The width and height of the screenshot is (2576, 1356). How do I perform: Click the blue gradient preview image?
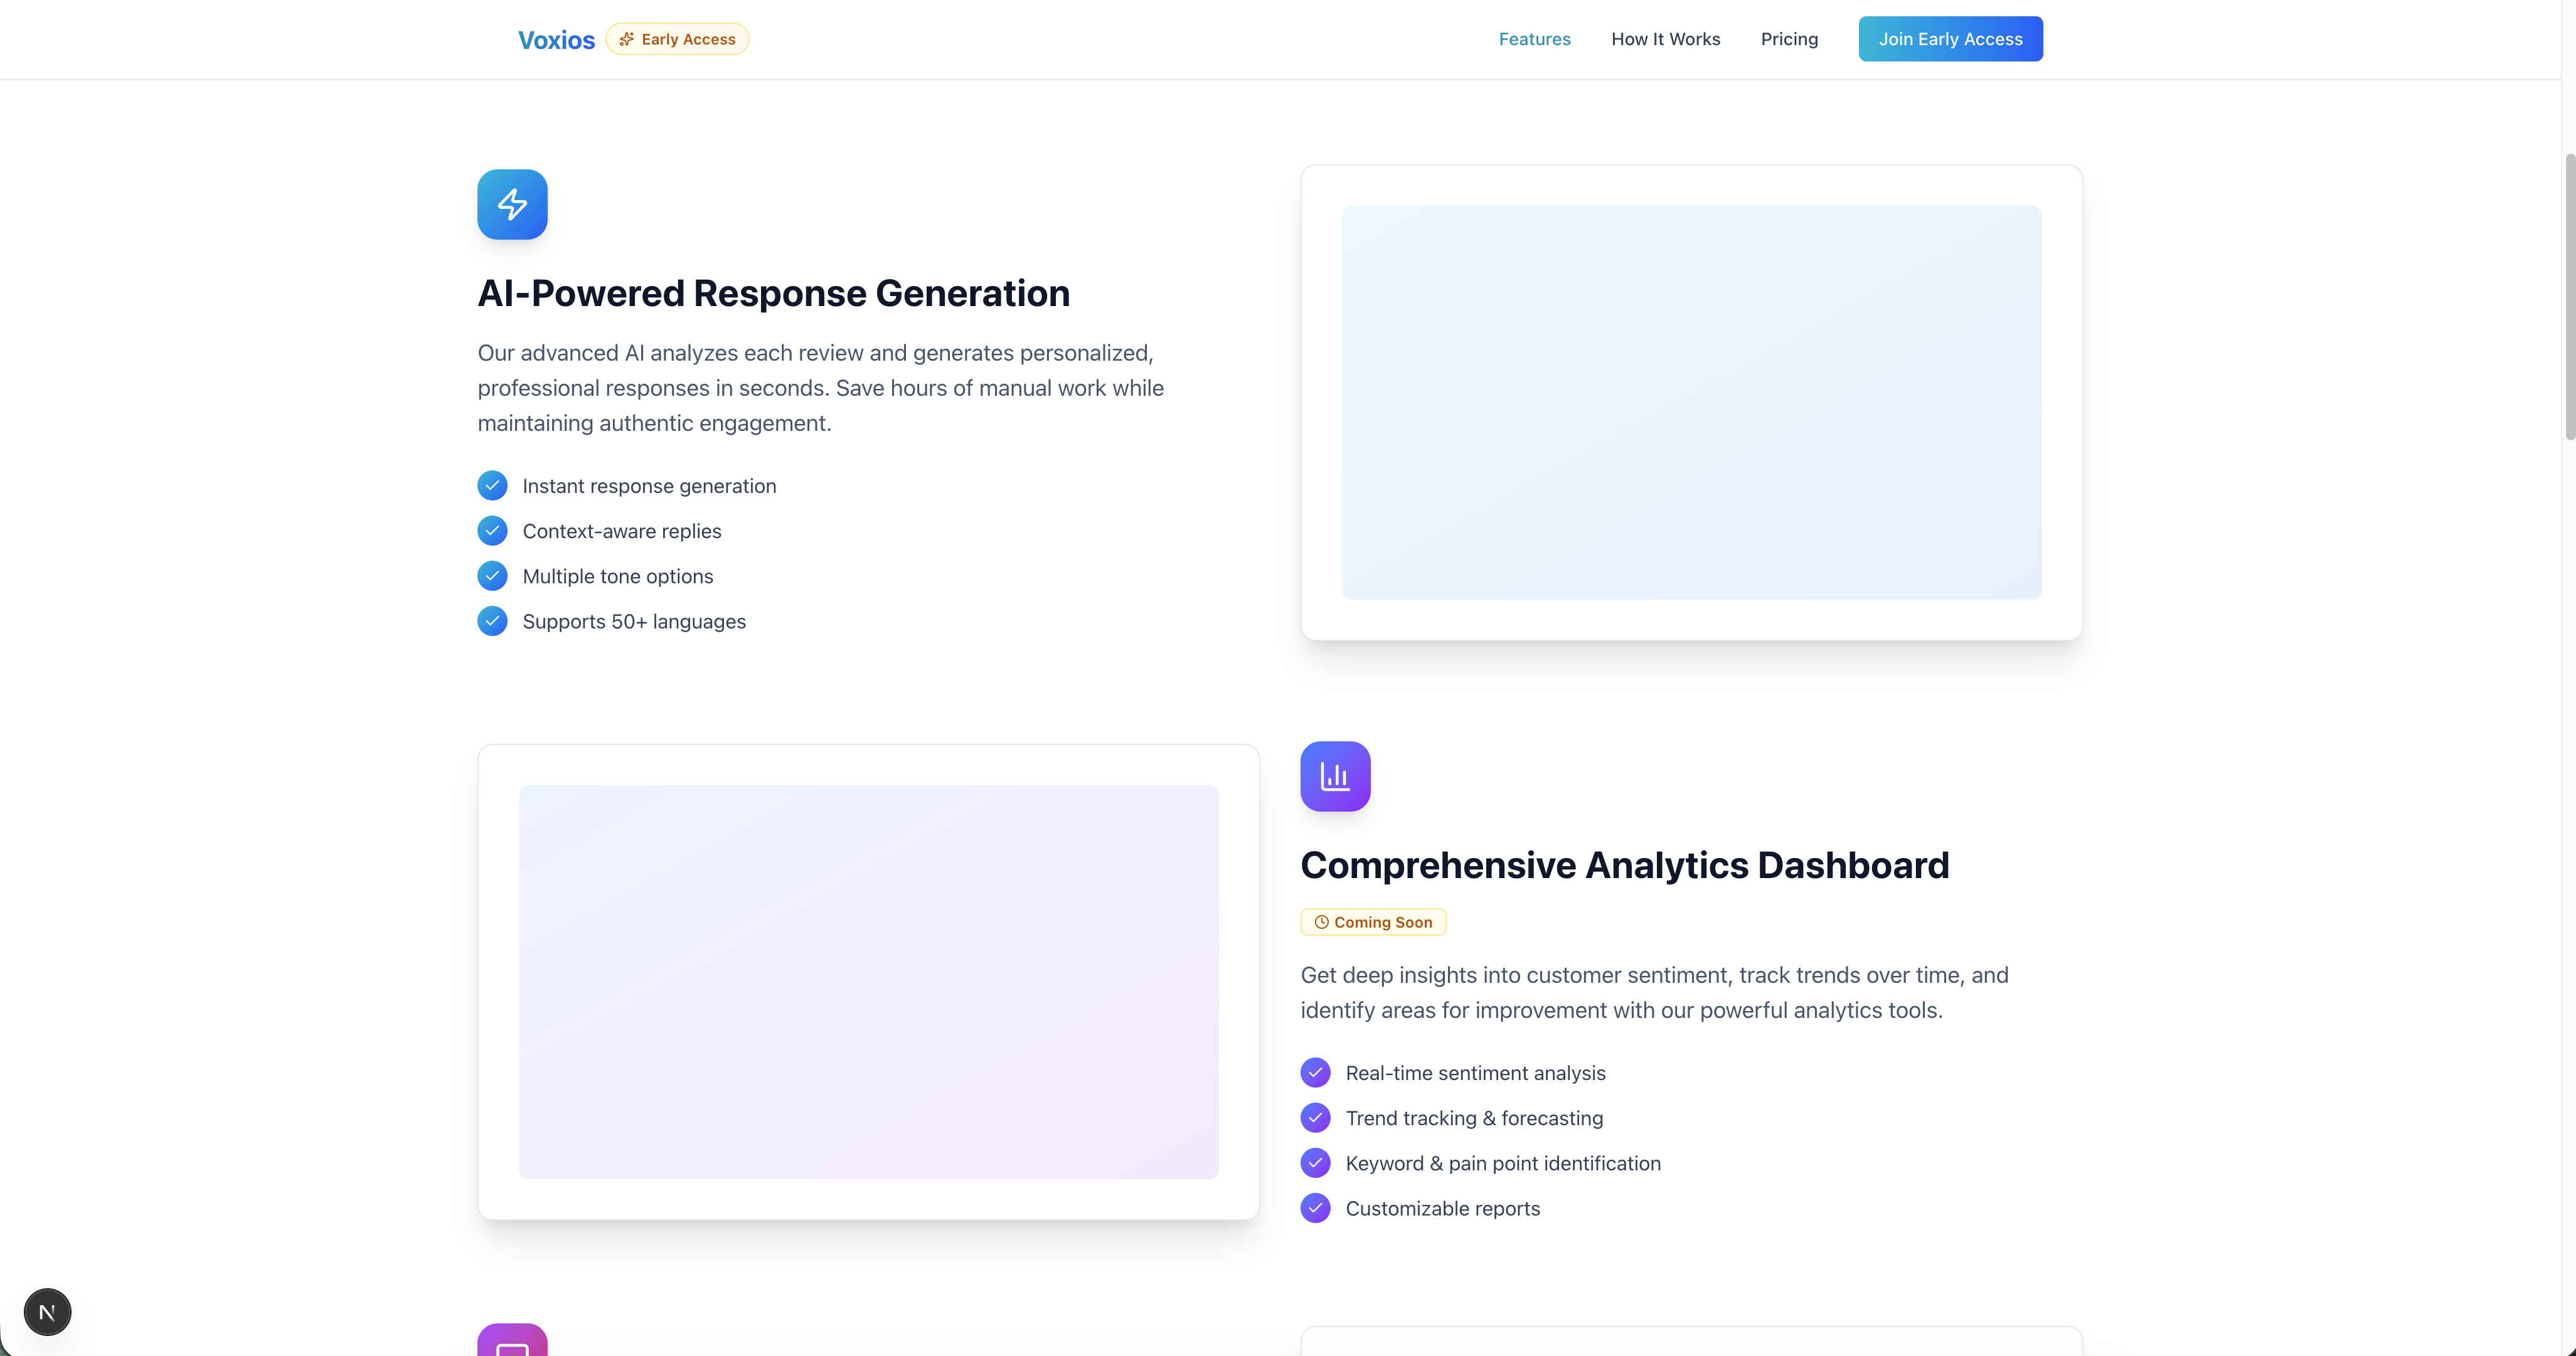pos(1691,402)
